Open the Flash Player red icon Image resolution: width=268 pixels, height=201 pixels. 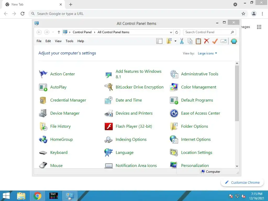click(x=109, y=126)
